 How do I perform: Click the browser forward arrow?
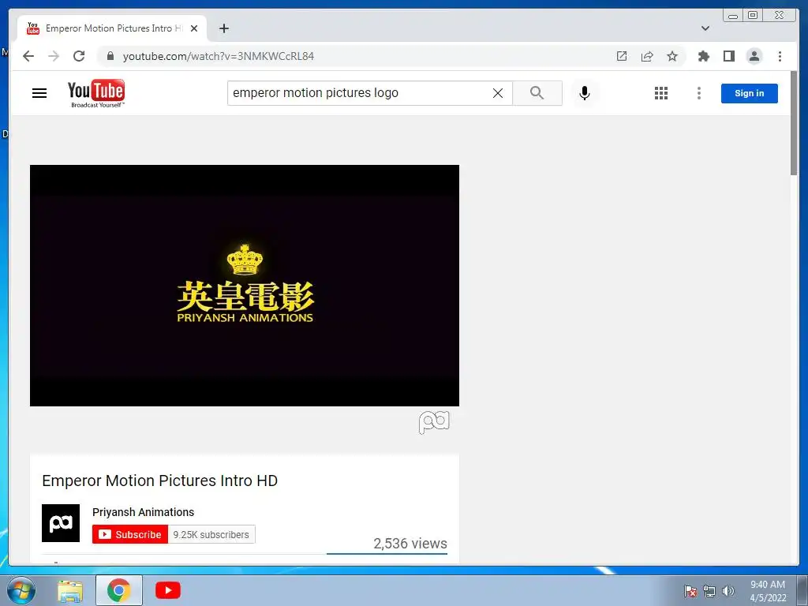[54, 56]
